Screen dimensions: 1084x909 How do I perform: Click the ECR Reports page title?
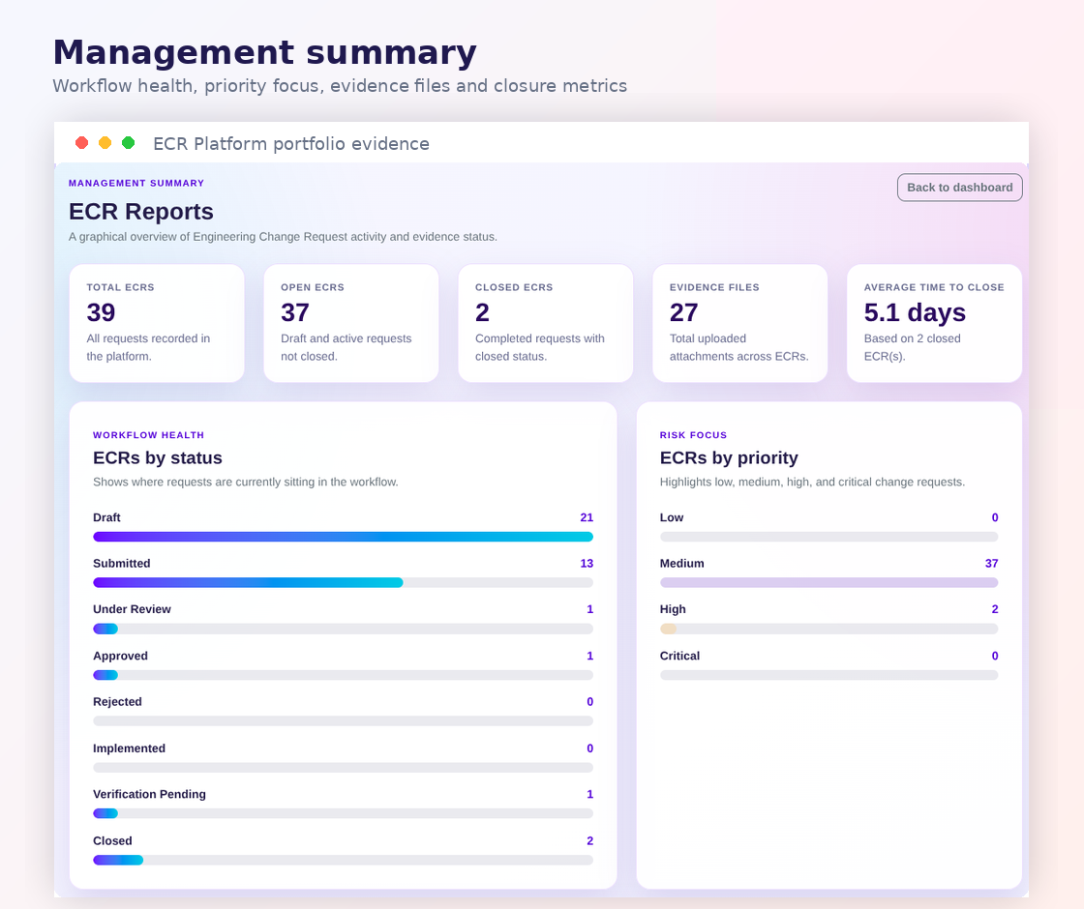click(x=141, y=212)
